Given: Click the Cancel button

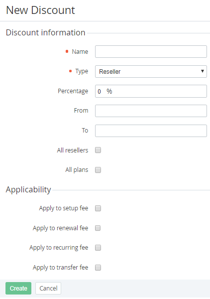Looking at the screenshot, I should [x=48, y=288].
